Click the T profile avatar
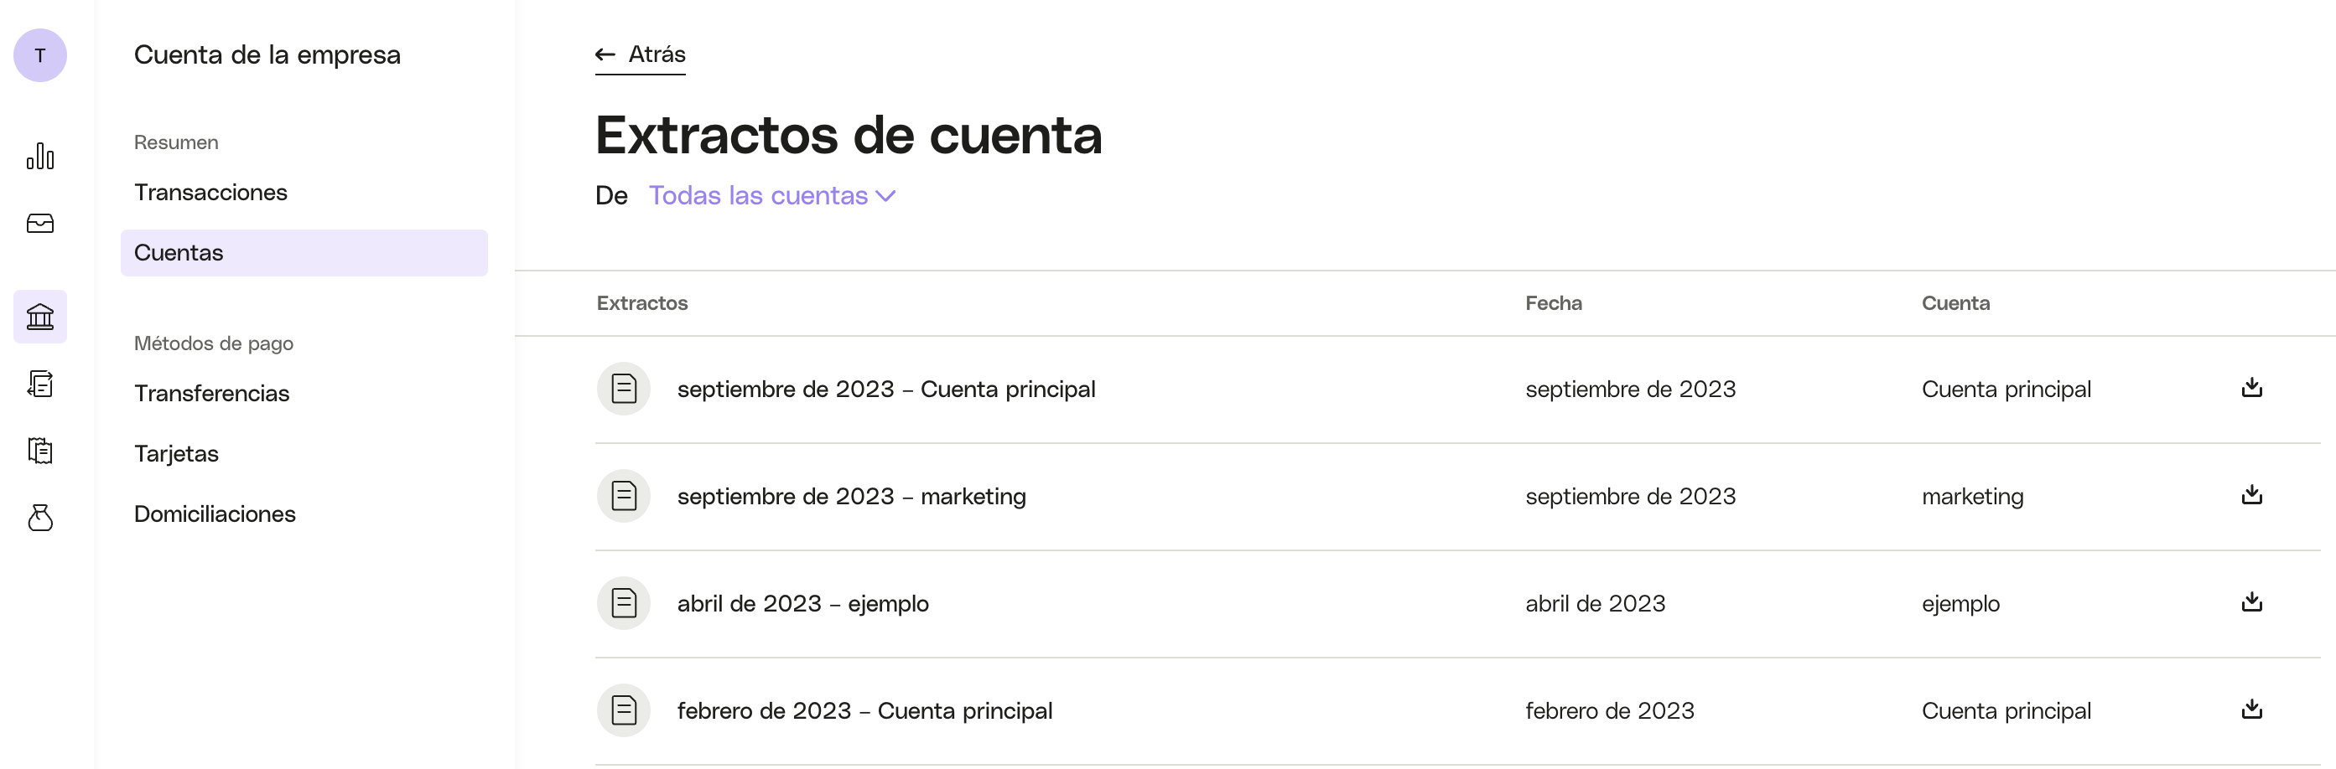This screenshot has height=769, width=2336. click(x=40, y=55)
